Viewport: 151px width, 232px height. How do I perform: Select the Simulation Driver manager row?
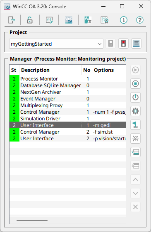click(x=67, y=119)
